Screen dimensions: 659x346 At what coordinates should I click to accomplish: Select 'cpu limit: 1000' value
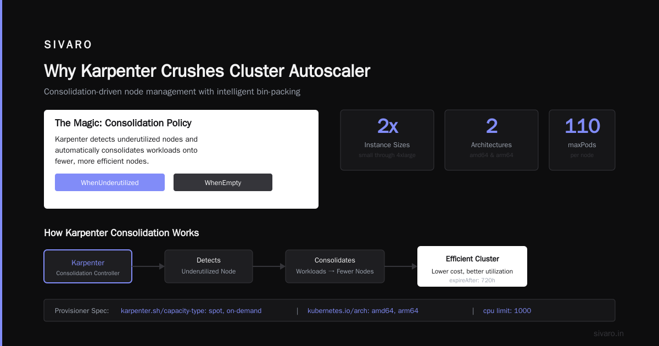coord(507,311)
